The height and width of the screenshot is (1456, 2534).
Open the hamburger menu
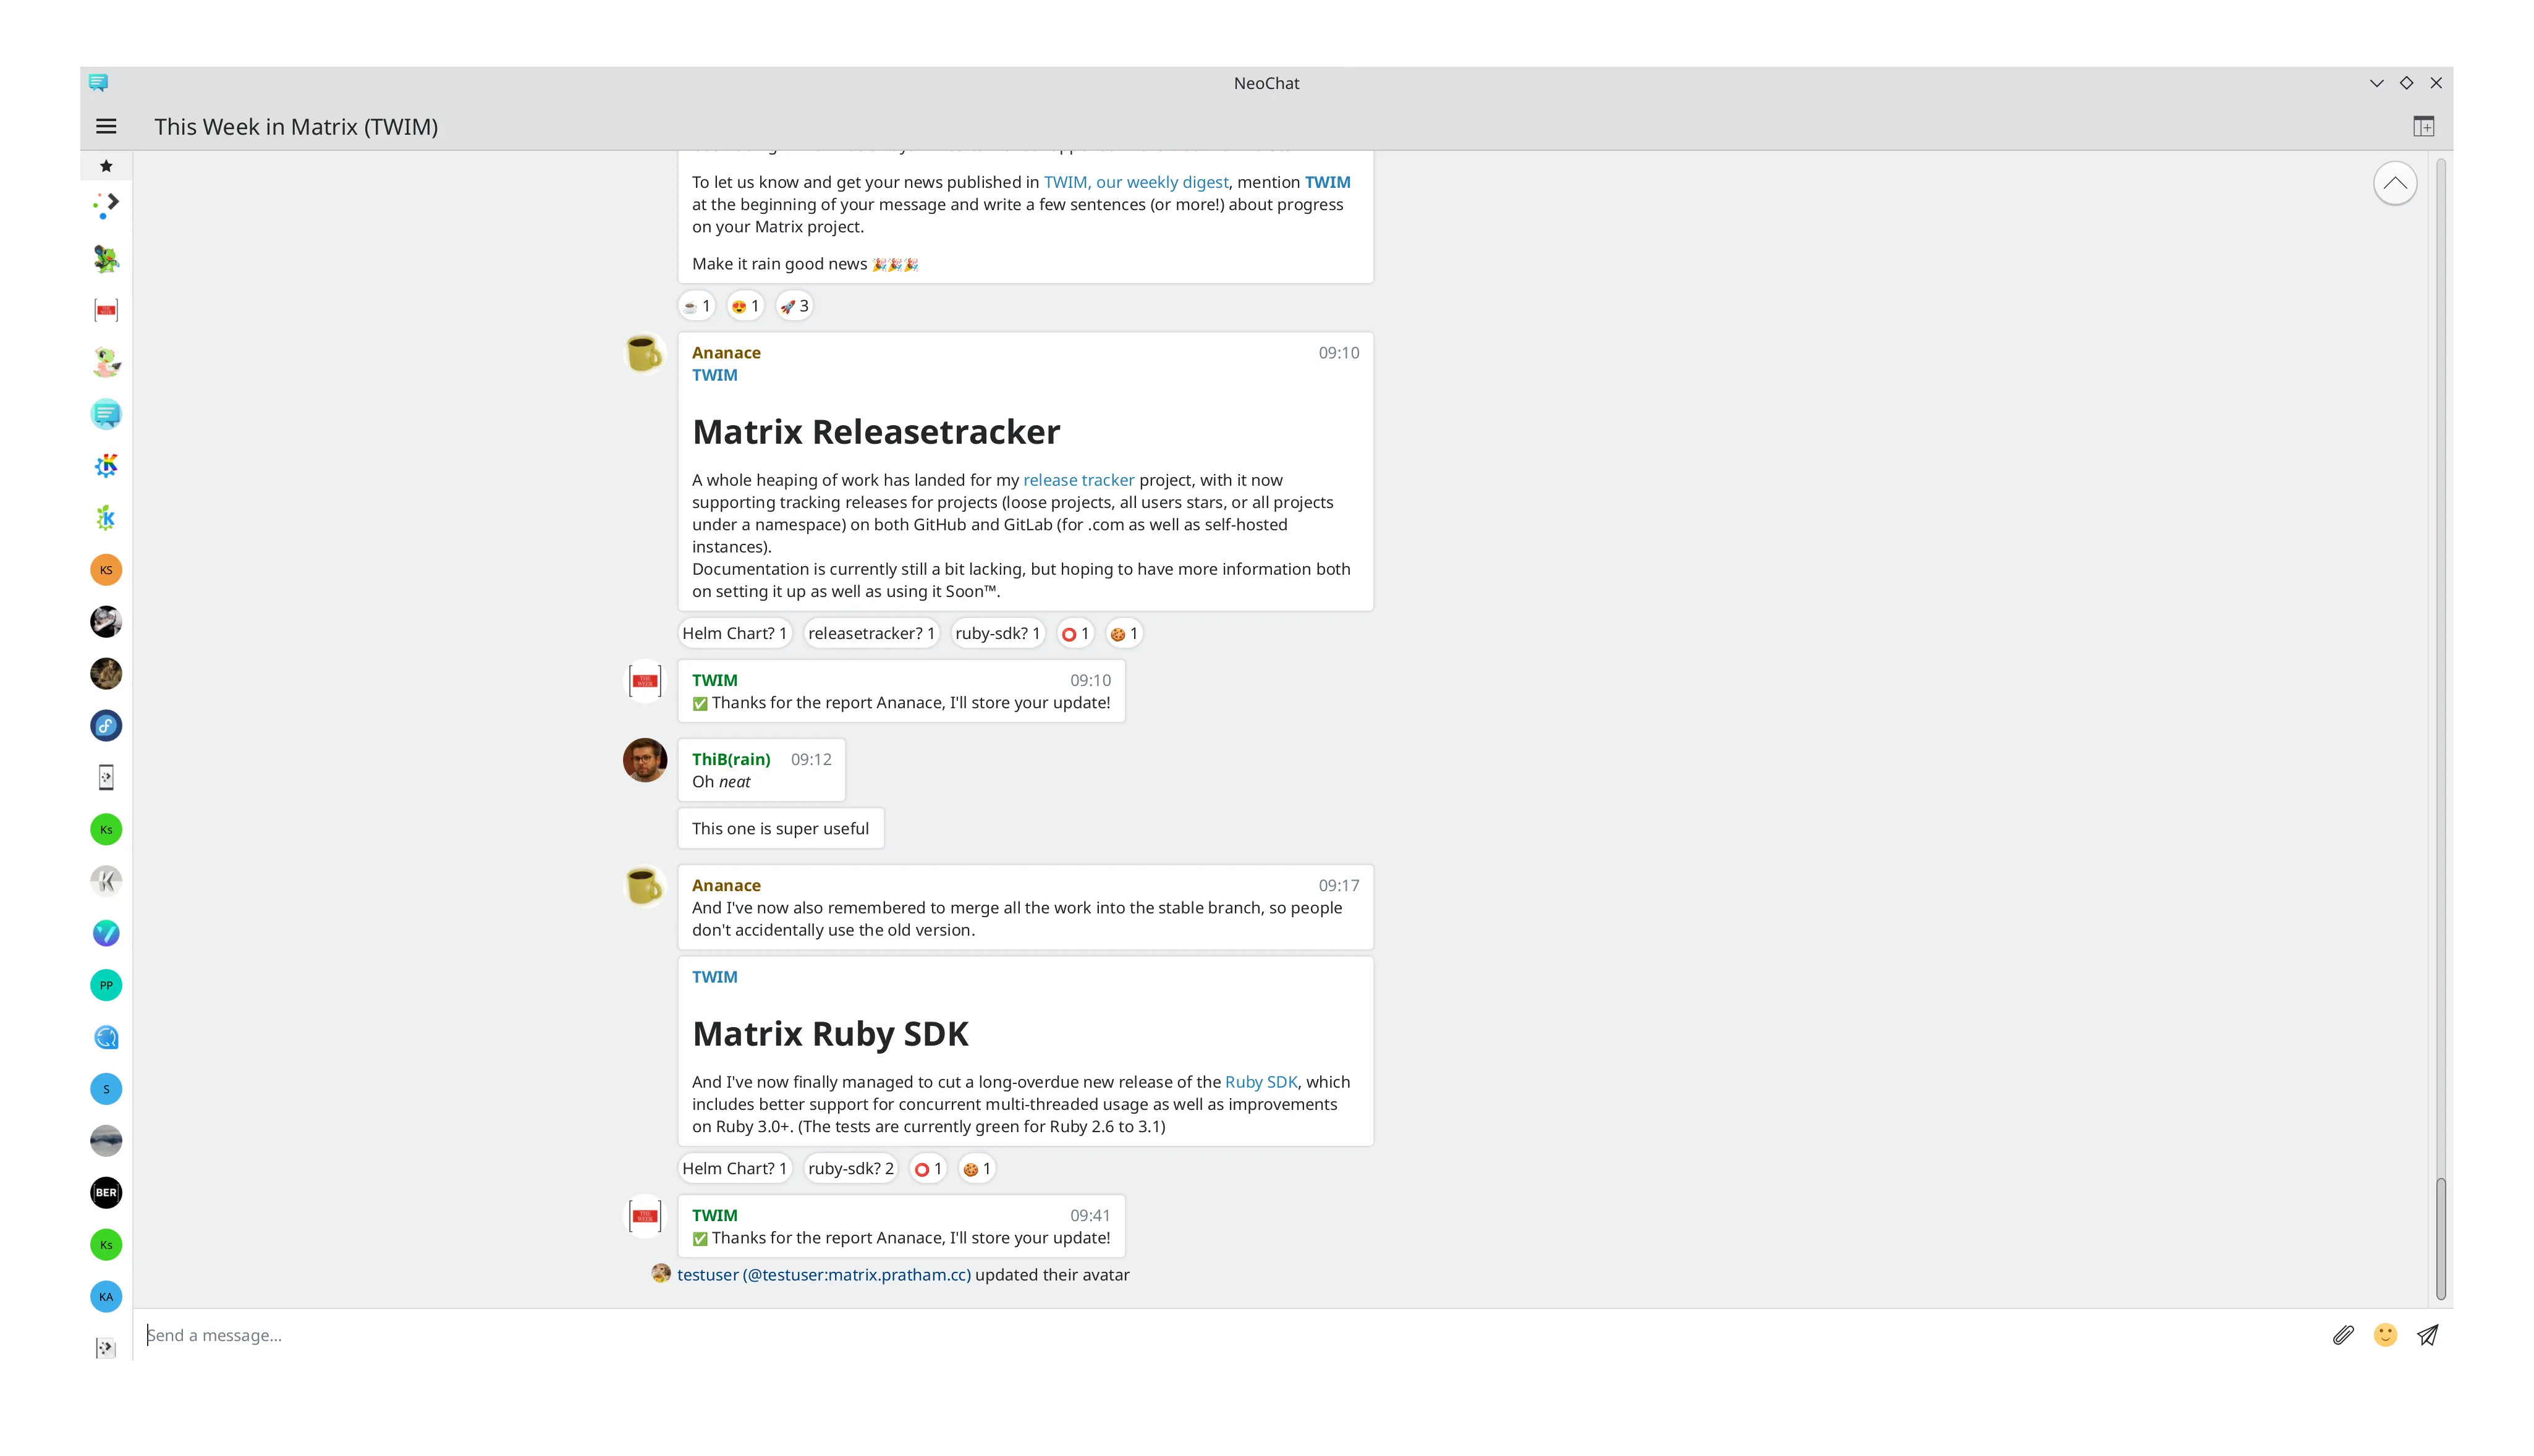click(x=106, y=126)
